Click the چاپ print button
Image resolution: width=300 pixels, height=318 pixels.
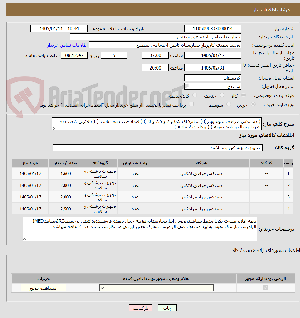[x=167, y=308]
